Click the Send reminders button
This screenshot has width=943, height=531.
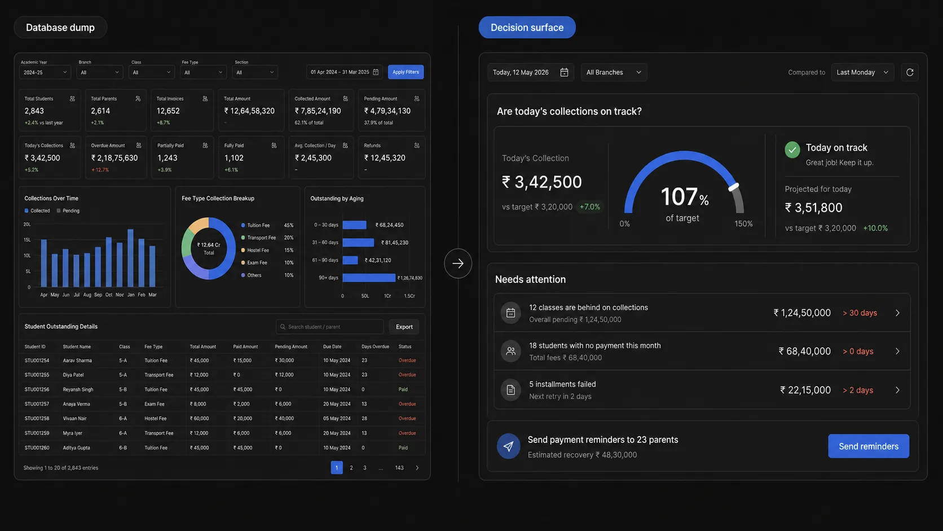(869, 446)
